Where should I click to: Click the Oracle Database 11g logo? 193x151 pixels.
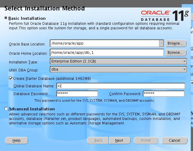[x=165, y=16]
